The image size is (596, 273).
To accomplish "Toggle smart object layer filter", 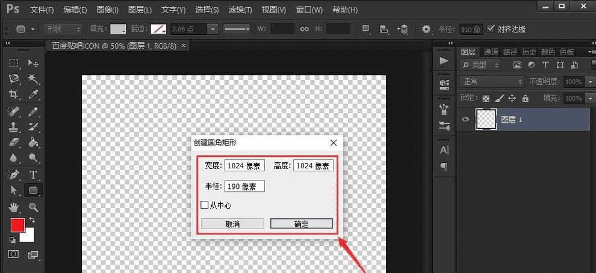I will (x=574, y=65).
